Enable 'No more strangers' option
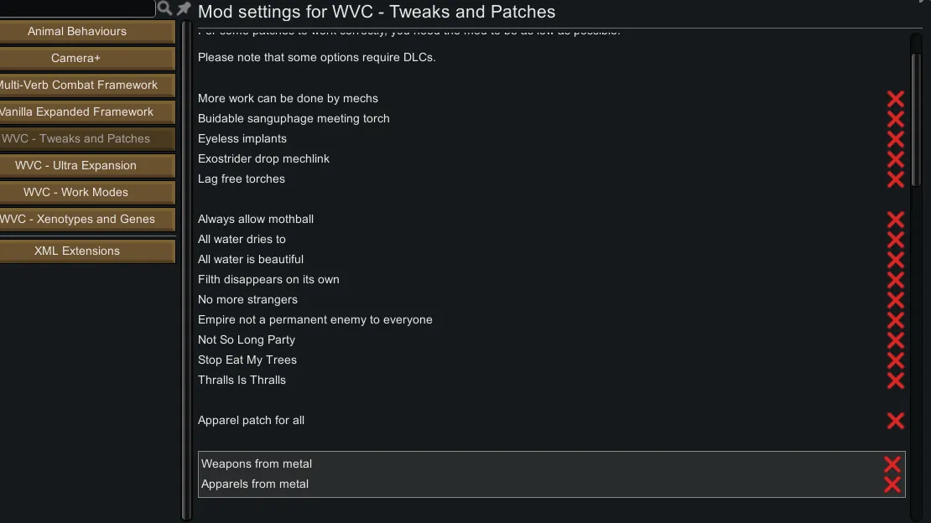The width and height of the screenshot is (931, 523). [x=895, y=300]
